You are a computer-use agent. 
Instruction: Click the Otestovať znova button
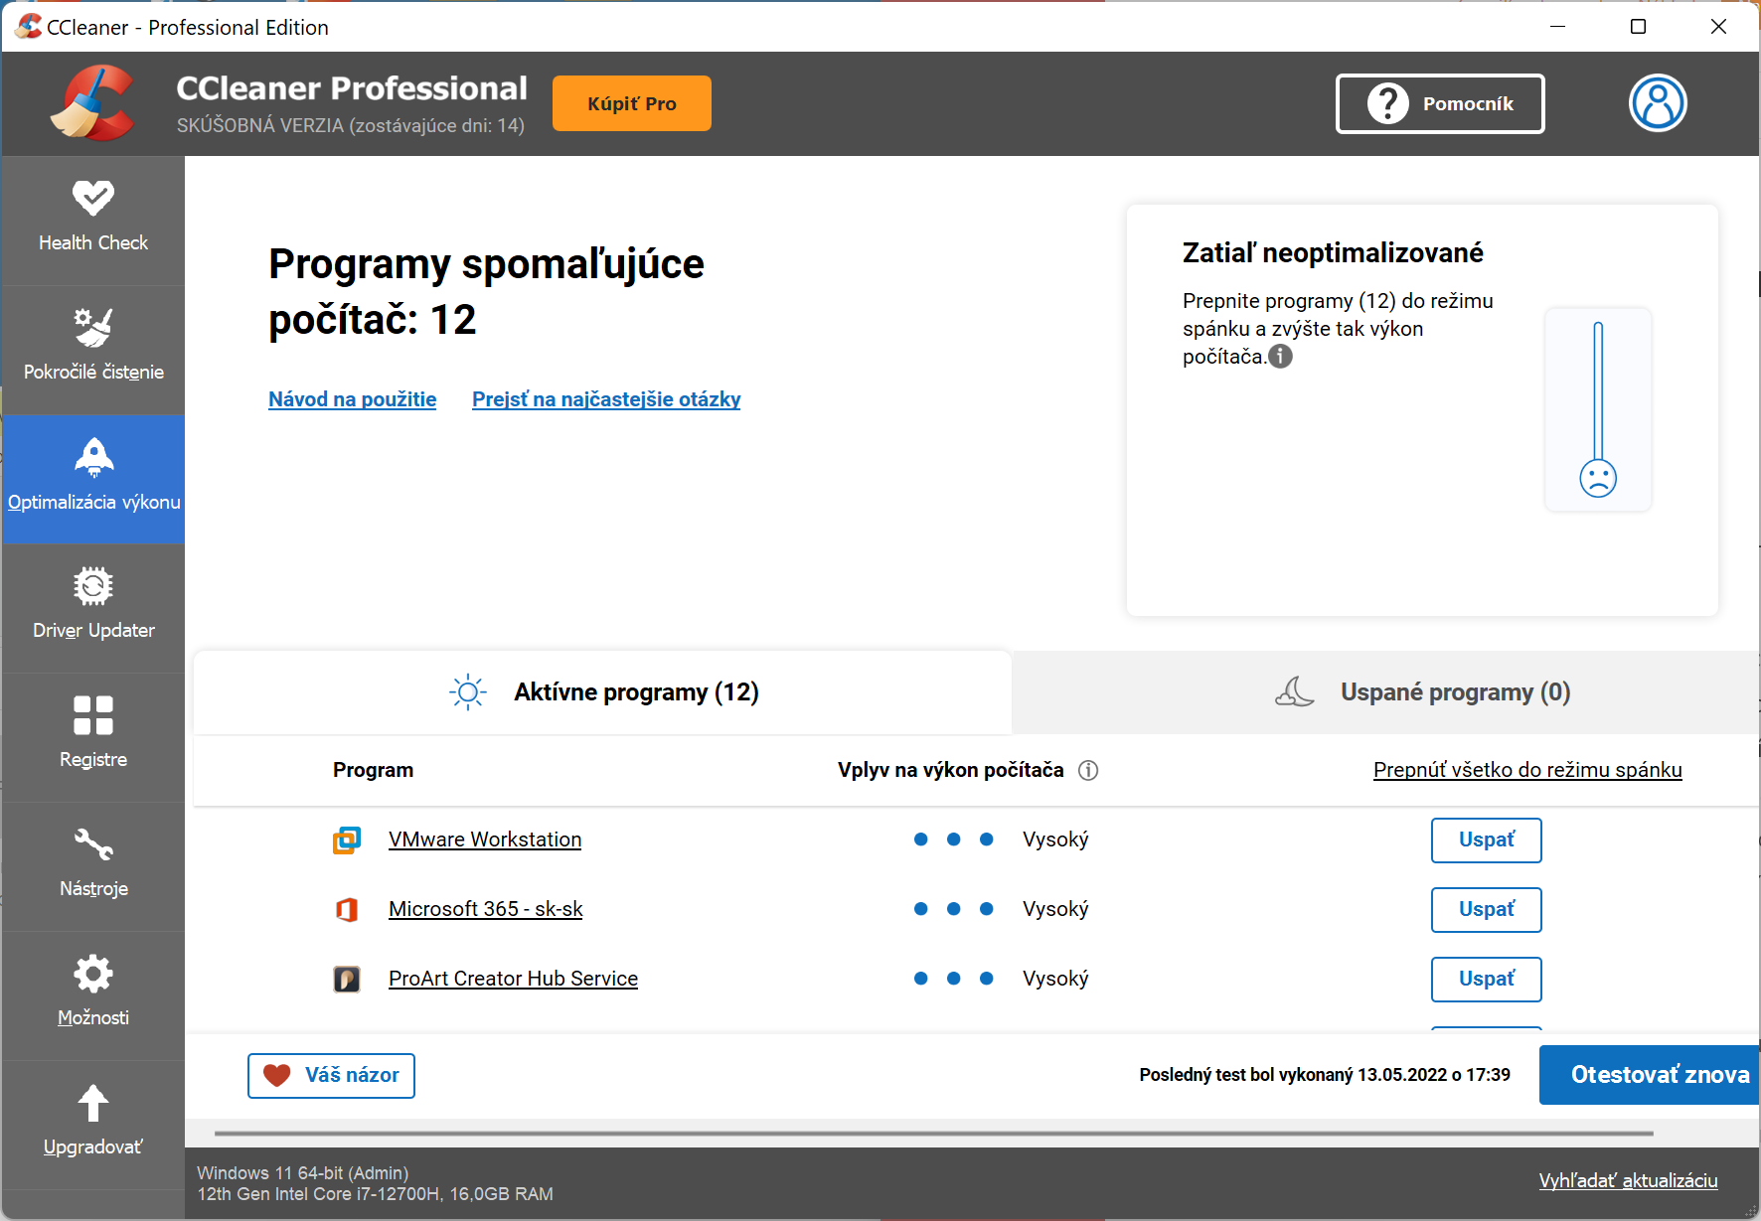pos(1652,1075)
